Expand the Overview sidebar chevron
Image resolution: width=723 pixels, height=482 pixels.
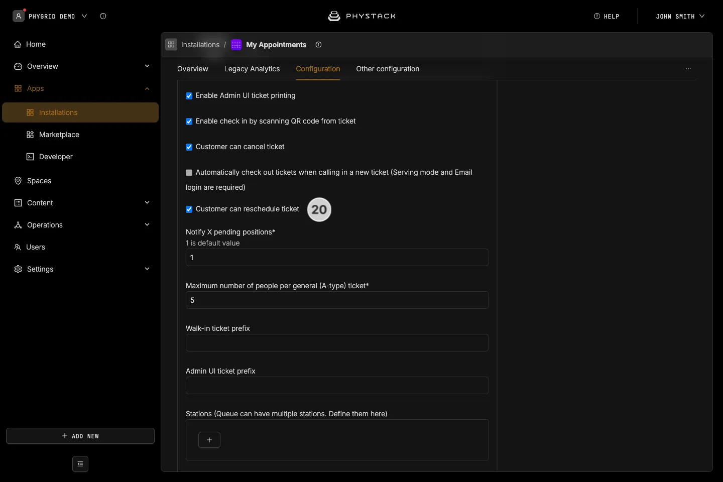click(147, 66)
